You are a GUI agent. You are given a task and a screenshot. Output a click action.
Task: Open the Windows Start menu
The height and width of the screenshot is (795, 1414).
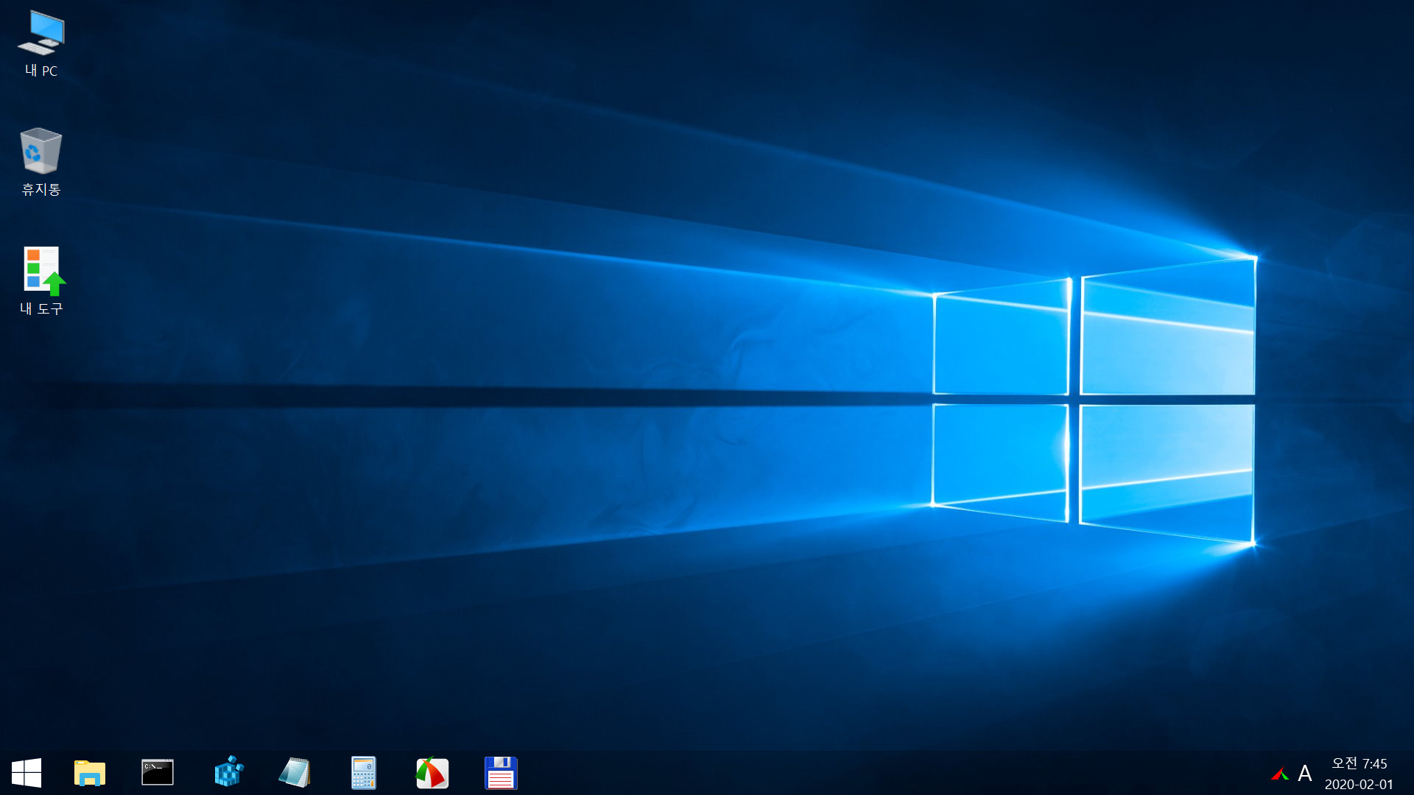[x=27, y=773]
